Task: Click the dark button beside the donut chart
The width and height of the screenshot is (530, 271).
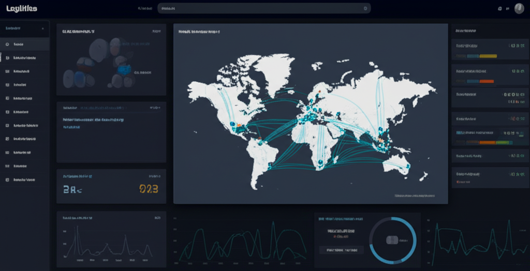Action: pyautogui.click(x=342, y=250)
